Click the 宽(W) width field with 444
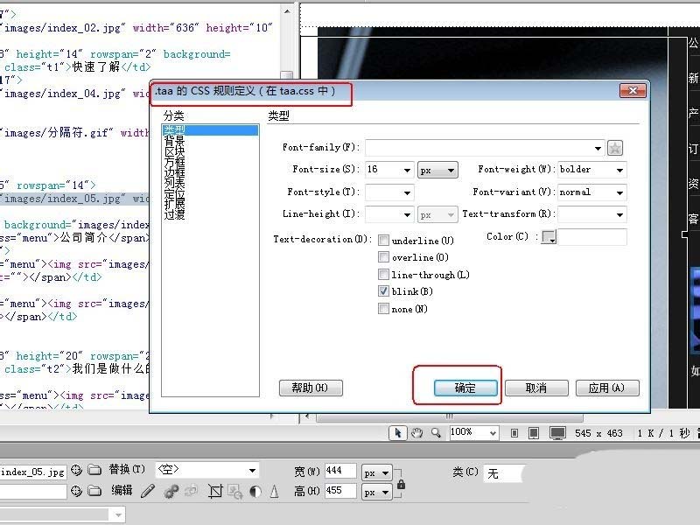Image resolution: width=700 pixels, height=525 pixels. click(x=340, y=471)
